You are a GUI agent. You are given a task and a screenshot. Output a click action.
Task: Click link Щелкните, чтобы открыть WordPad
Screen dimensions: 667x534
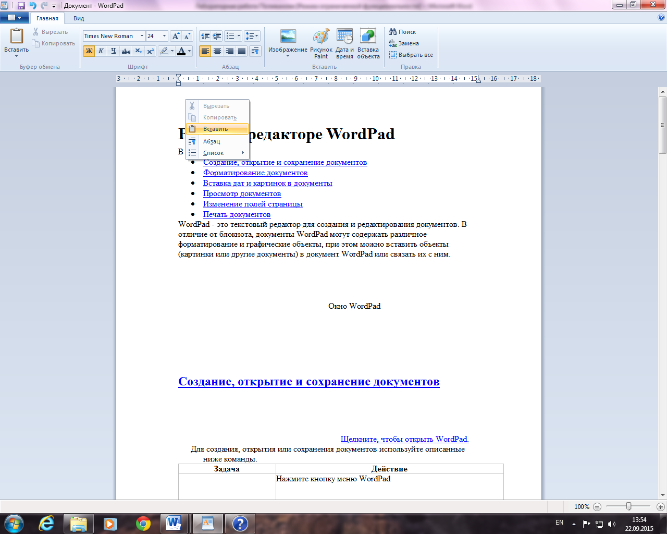pyautogui.click(x=405, y=439)
